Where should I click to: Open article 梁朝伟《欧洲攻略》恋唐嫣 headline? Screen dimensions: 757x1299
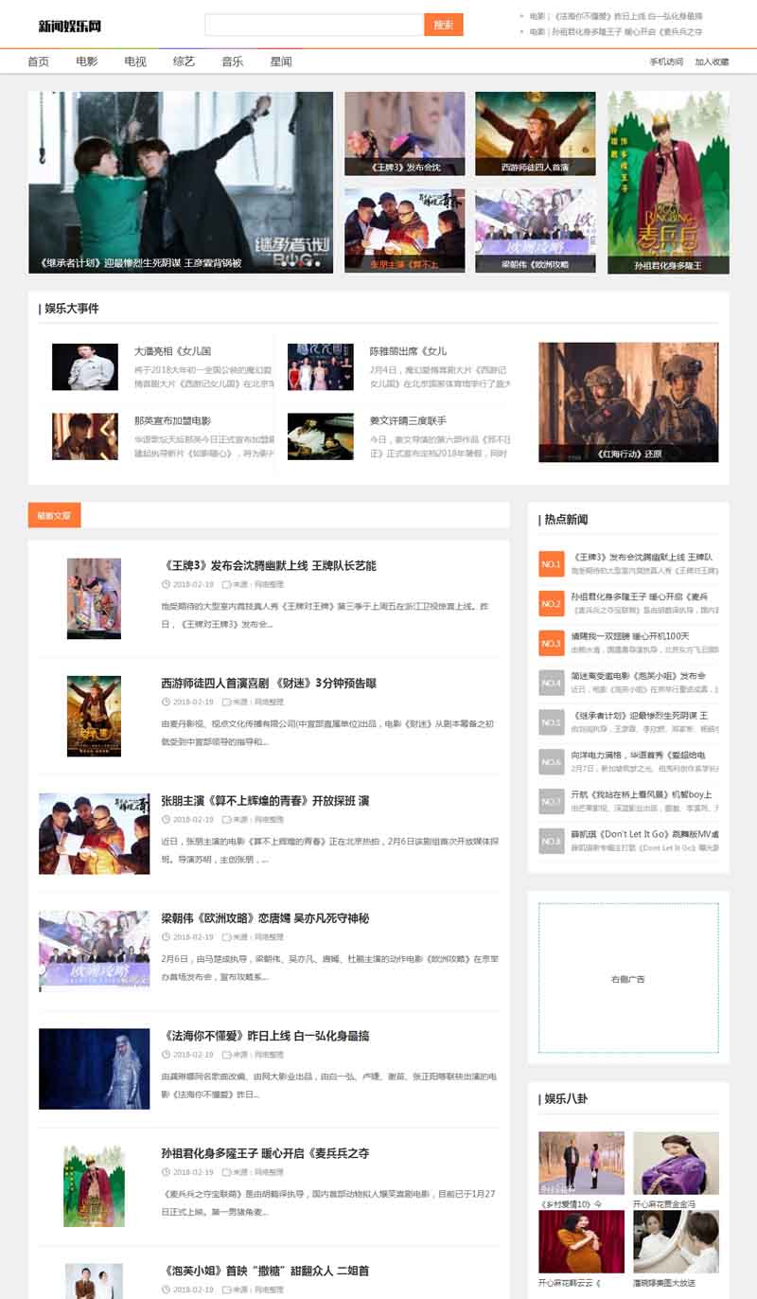pyautogui.click(x=265, y=918)
